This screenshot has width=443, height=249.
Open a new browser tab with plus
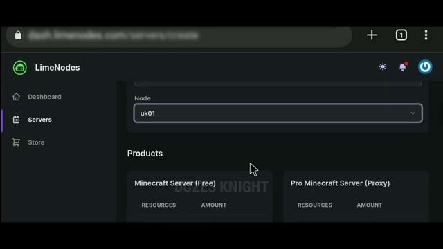pyautogui.click(x=372, y=35)
